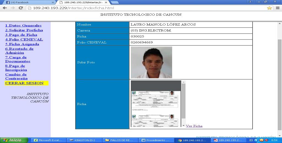
Task: Click the ES language indicator
Action: point(251,140)
